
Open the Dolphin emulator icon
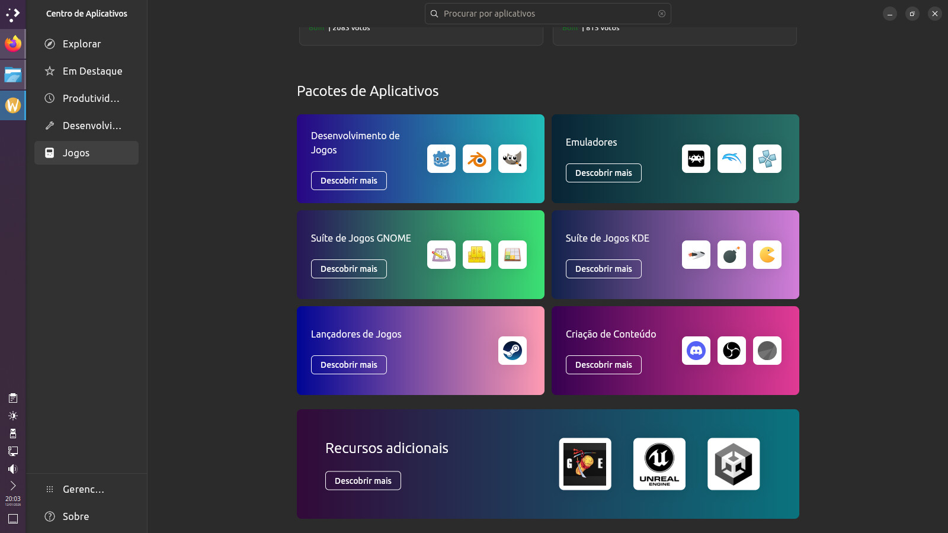click(732, 159)
